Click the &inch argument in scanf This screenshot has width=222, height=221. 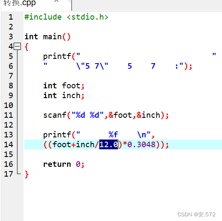(148, 115)
